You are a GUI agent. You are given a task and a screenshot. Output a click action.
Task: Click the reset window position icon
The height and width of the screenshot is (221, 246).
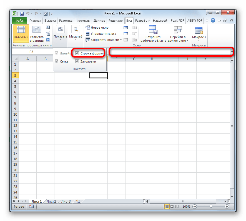[x=134, y=40]
